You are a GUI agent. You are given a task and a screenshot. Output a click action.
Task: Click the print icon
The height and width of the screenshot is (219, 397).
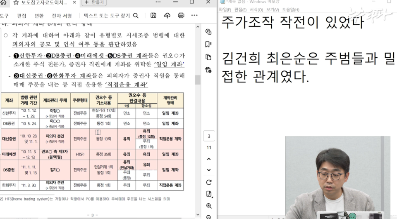click(181, 15)
